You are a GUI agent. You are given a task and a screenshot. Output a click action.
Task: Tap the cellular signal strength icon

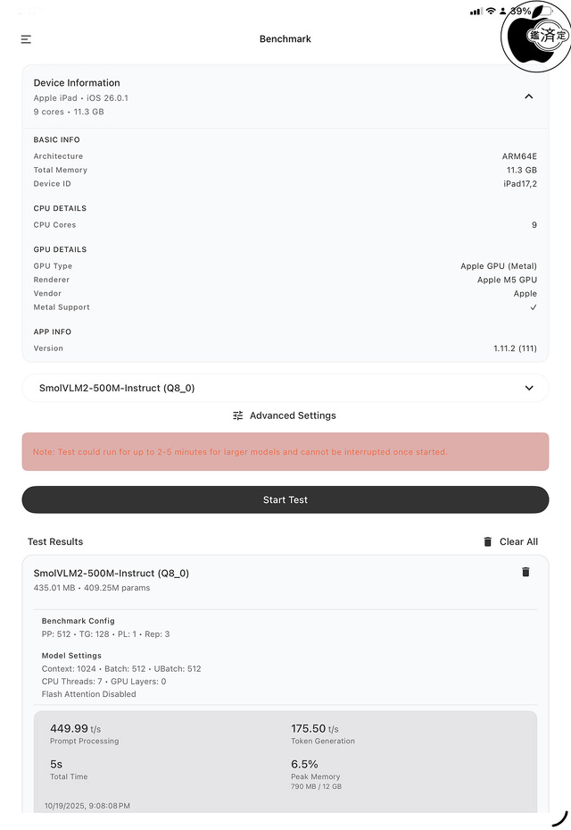point(477,12)
